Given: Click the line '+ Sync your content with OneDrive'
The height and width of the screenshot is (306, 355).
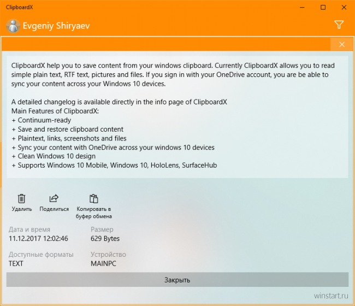Looking at the screenshot, I should (x=113, y=148).
